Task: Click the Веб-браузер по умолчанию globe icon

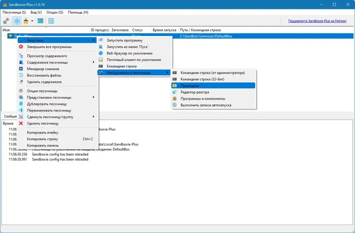Action: coord(101,53)
